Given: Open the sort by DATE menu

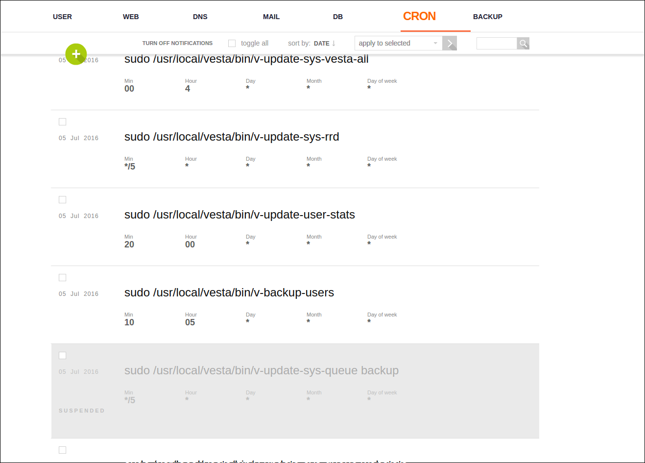Looking at the screenshot, I should click(322, 43).
